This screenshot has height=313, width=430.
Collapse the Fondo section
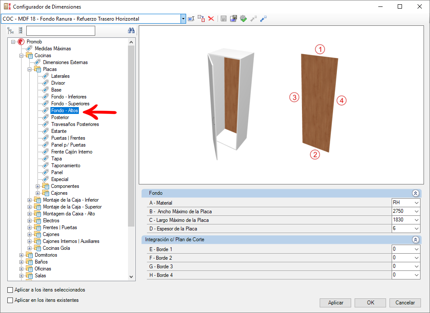415,193
